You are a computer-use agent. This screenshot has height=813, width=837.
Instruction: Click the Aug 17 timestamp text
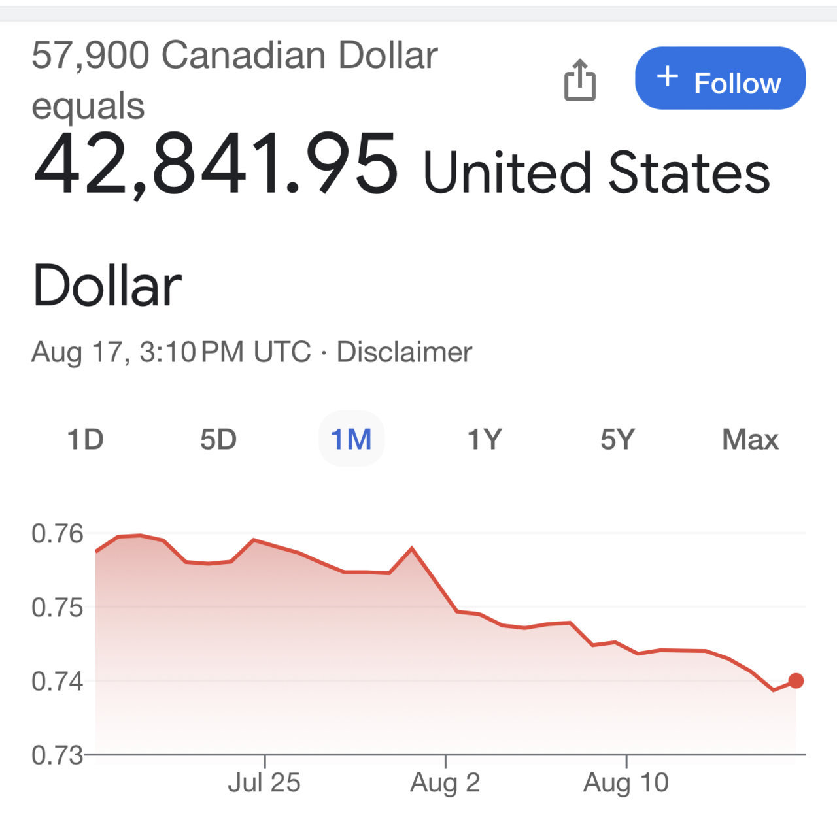point(171,352)
